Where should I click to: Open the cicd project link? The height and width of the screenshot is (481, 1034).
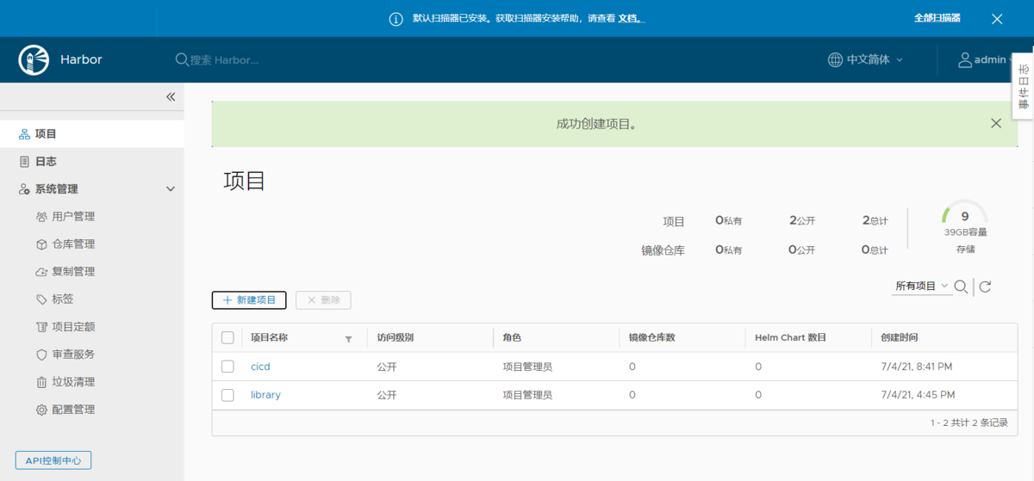click(x=260, y=367)
